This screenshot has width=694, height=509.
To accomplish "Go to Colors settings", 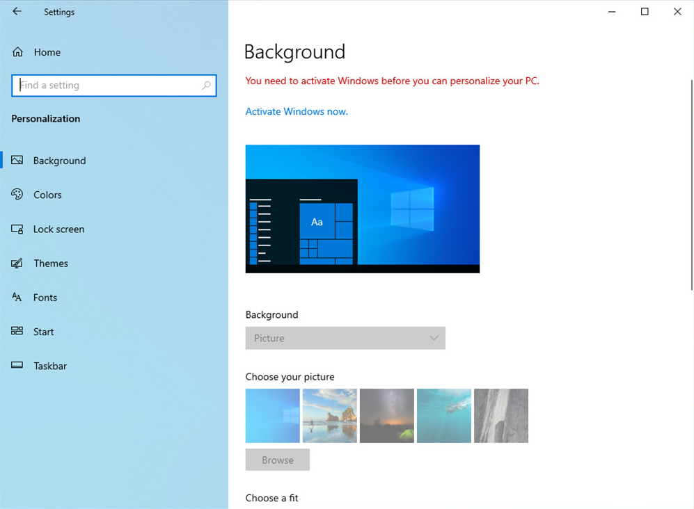I will [x=47, y=195].
